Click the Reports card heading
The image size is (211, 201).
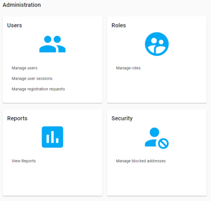[x=17, y=118]
